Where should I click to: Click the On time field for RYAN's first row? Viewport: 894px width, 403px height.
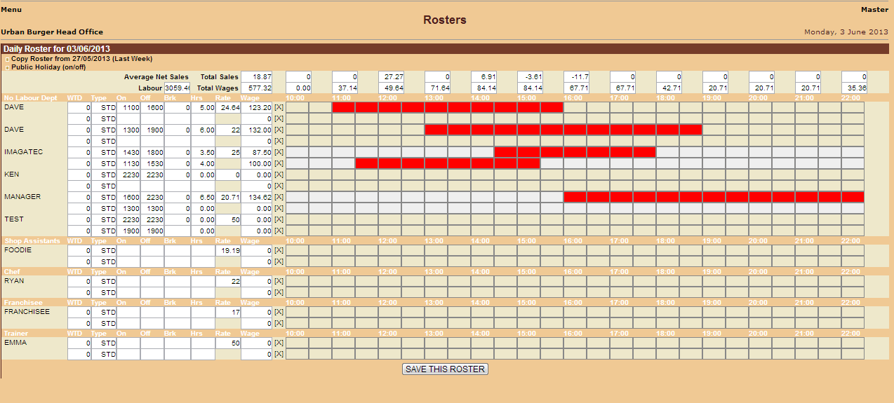[x=128, y=281]
